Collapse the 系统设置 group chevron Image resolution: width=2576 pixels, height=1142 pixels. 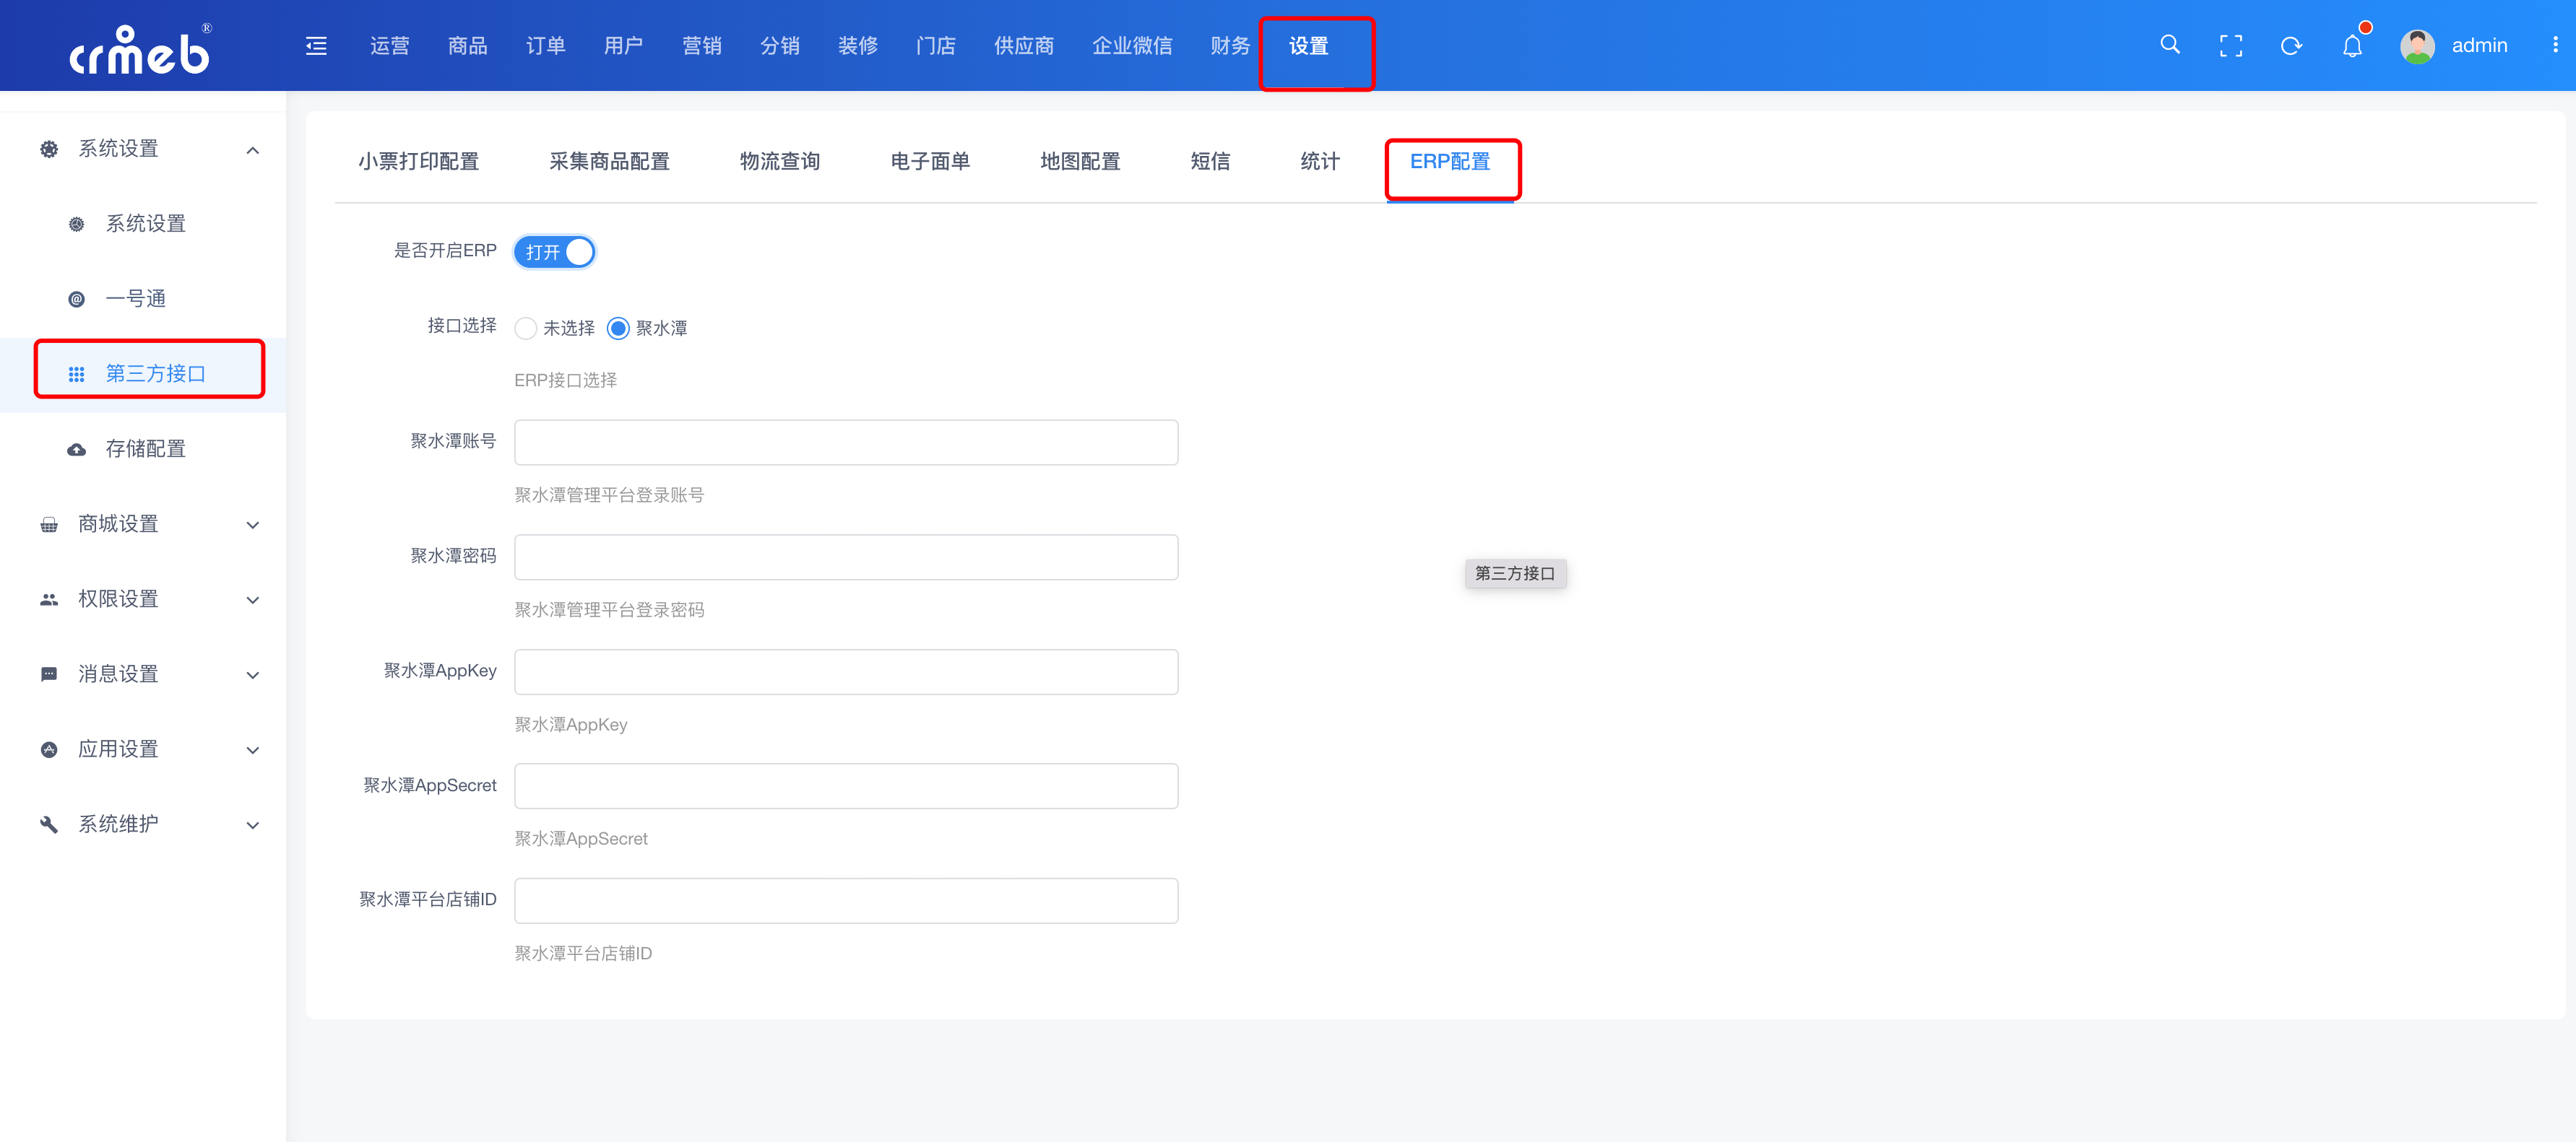(x=253, y=150)
